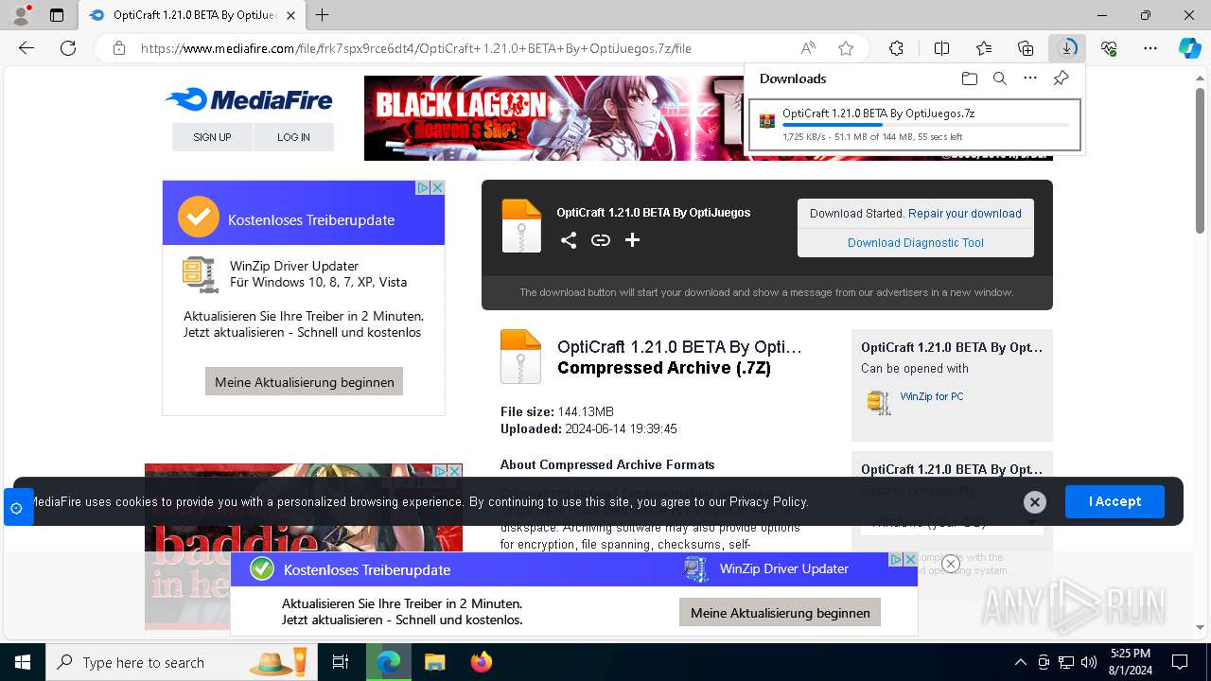Open Edge Settings and more menu
Image resolution: width=1211 pixels, height=681 pixels.
click(x=1150, y=48)
